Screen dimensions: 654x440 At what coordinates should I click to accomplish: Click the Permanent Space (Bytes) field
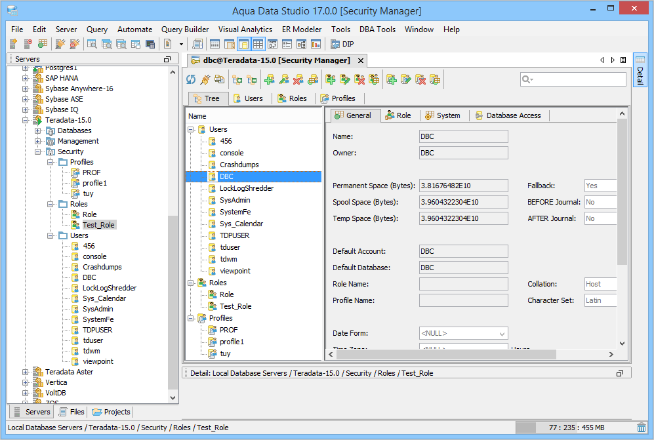464,186
